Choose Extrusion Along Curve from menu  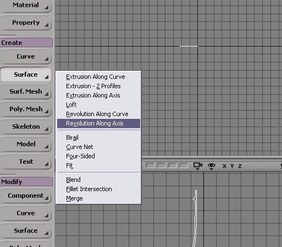pyautogui.click(x=98, y=77)
